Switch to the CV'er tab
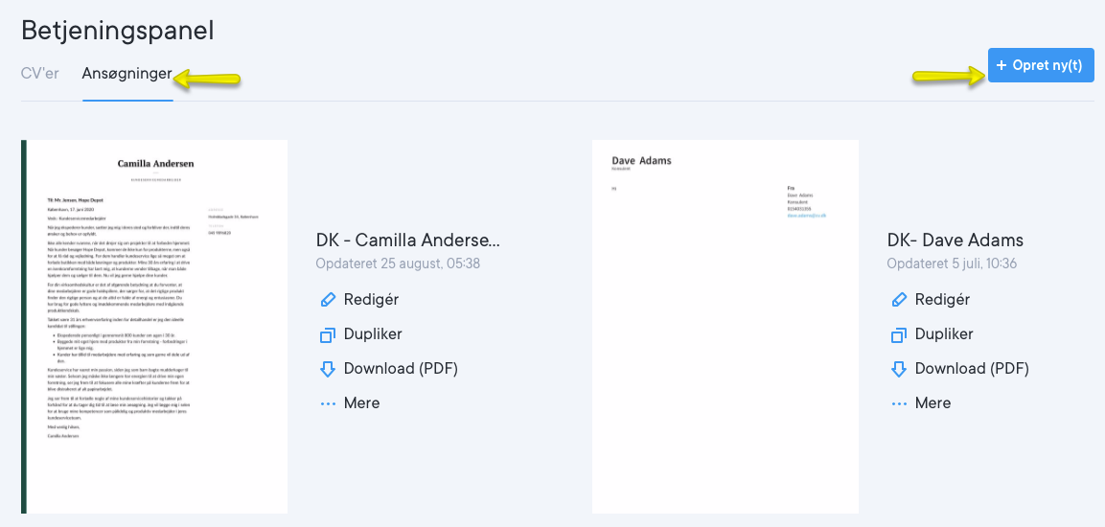Image resolution: width=1105 pixels, height=527 pixels. 39,74
